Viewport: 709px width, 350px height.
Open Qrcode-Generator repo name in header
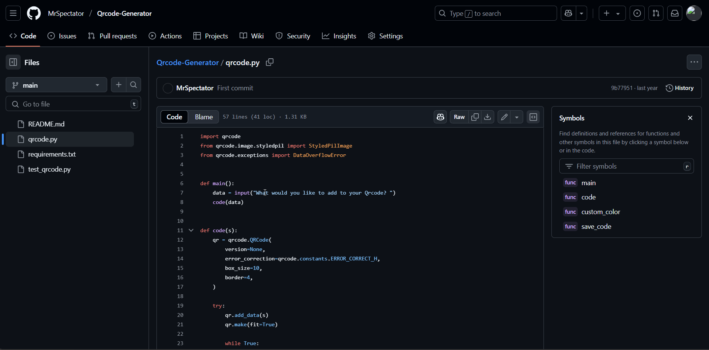pos(124,14)
